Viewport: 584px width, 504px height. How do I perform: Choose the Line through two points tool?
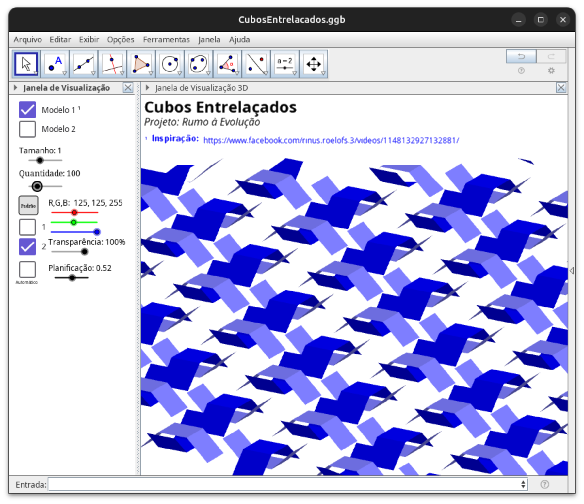(x=84, y=64)
